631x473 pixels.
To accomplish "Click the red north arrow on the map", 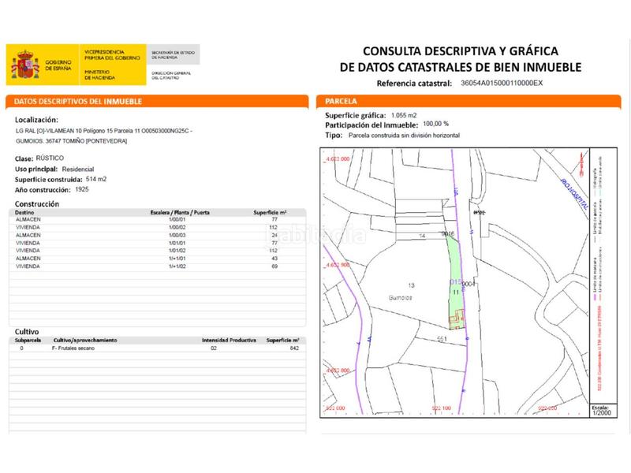I will tap(581, 164).
